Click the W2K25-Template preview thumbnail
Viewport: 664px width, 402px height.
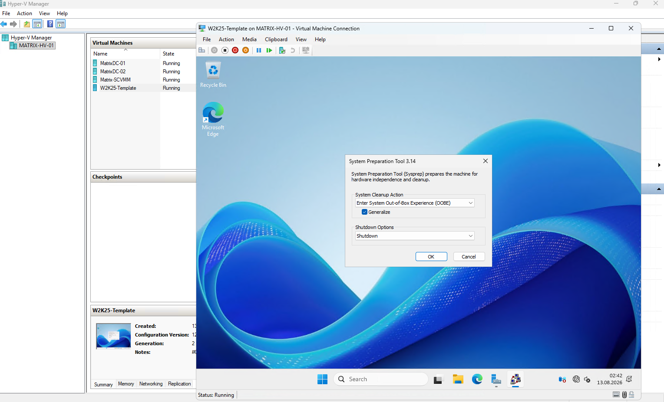113,336
